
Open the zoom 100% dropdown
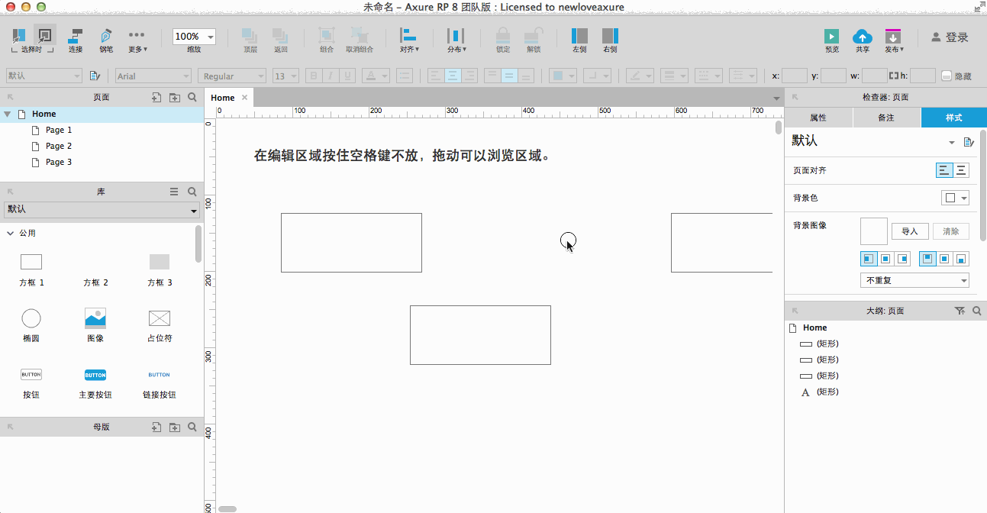click(x=194, y=37)
